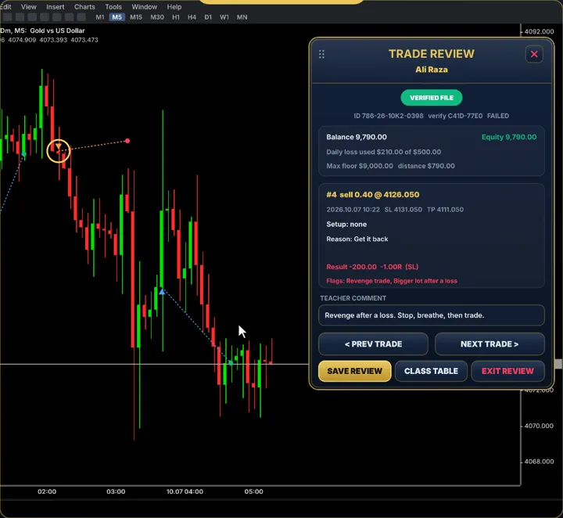Click the red stop-loss exit dot
The height and width of the screenshot is (518, 563).
tap(127, 141)
